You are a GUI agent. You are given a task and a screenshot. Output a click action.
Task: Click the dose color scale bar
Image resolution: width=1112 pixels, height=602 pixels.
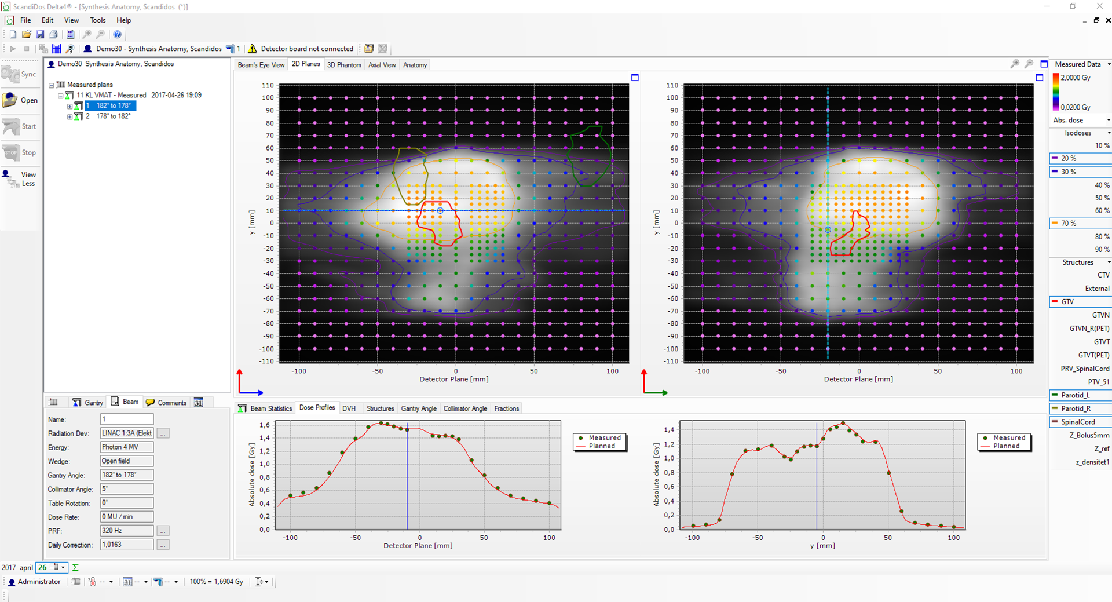1056,92
